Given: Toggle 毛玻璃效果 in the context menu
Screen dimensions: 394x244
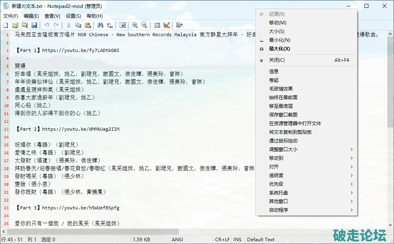Looking at the screenshot, I should coord(281,89).
